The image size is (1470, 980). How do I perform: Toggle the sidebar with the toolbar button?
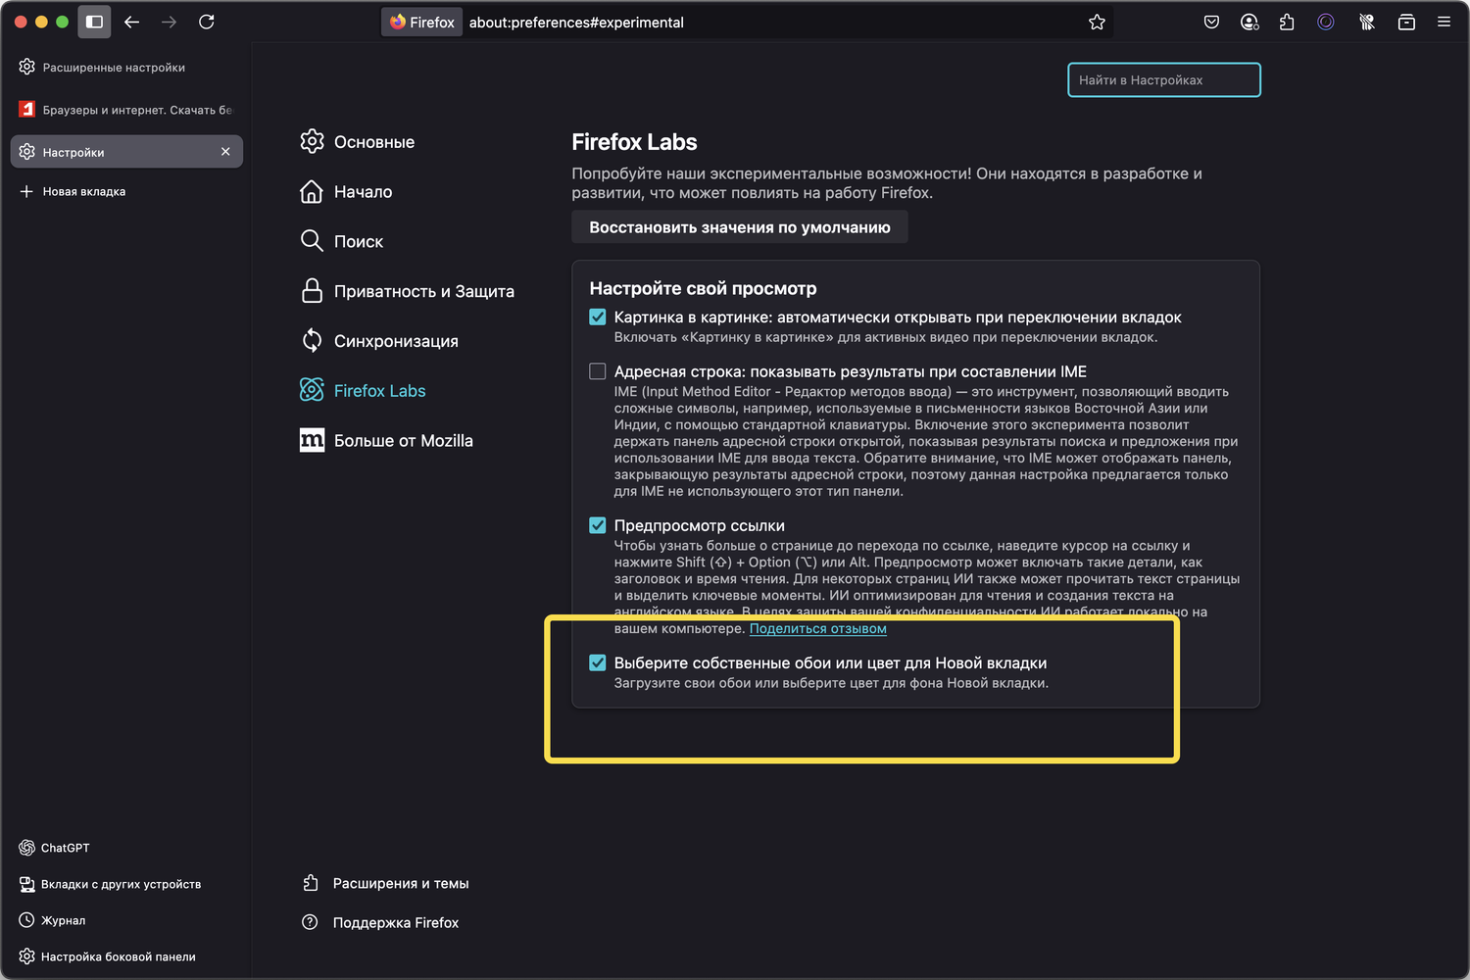94,22
